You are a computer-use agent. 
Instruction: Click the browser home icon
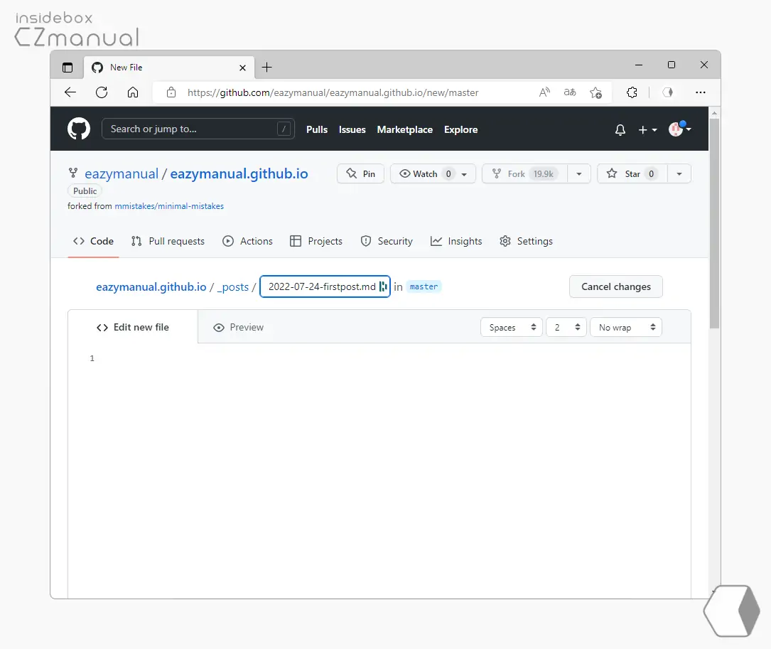(133, 92)
